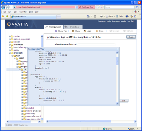Screen dimensions: 142x131
Task: Open the Favorites Center star icon
Action: click(3, 16)
